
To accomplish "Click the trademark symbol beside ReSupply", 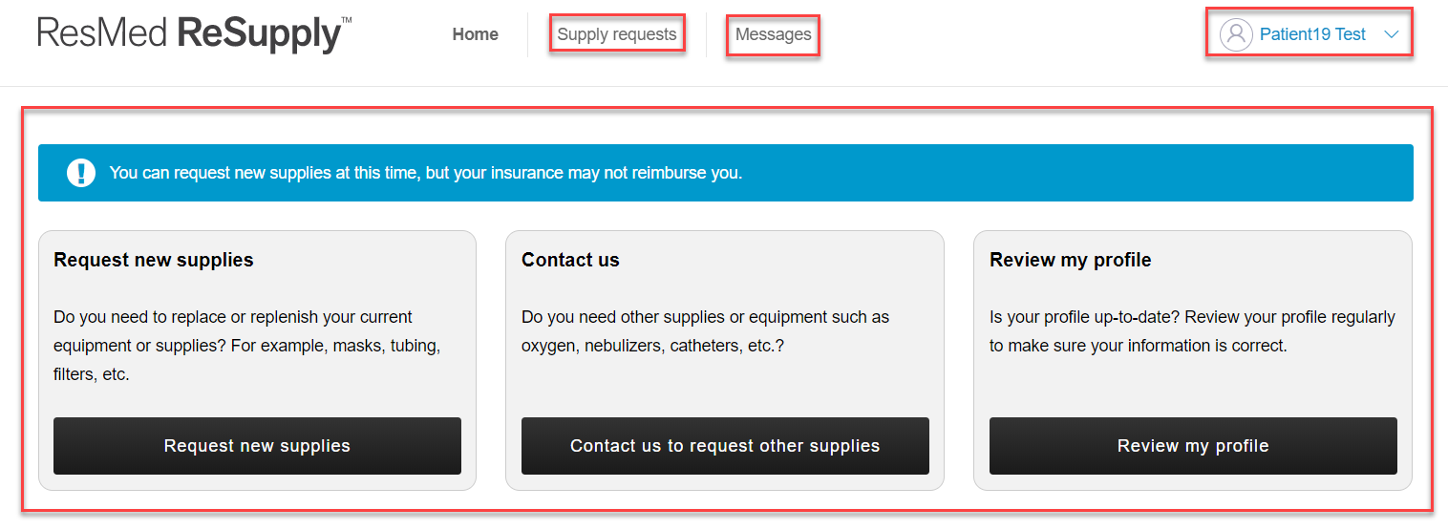I will 346,21.
